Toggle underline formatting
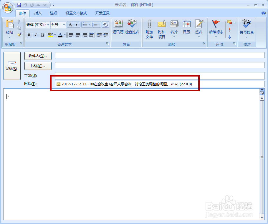268x224 pixels. tap(42, 35)
